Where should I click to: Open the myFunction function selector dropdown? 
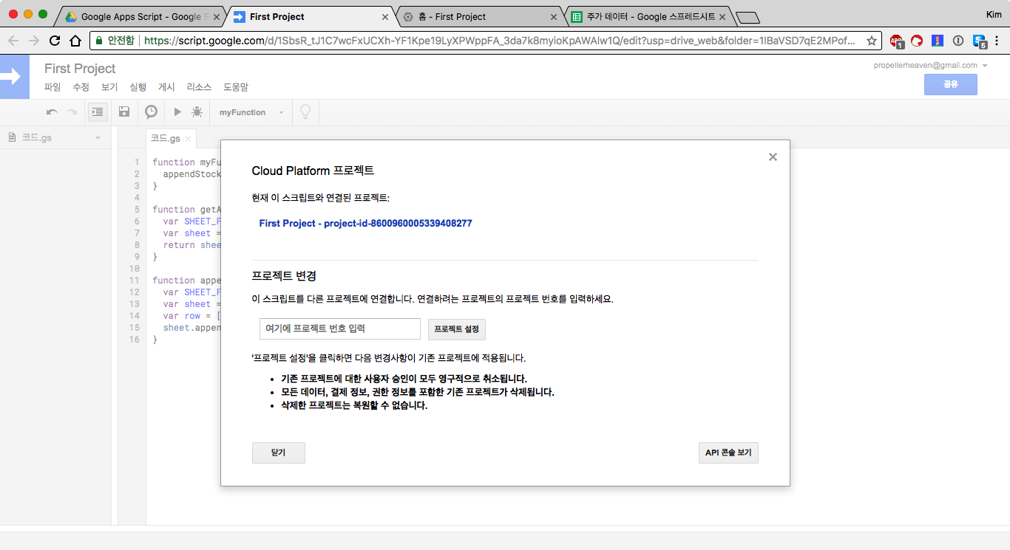(x=250, y=111)
